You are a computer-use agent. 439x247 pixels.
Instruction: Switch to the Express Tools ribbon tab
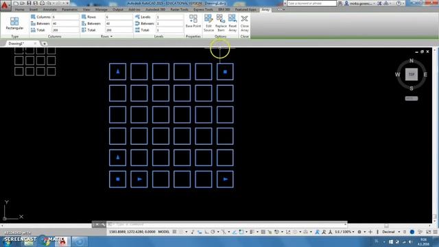[203, 10]
